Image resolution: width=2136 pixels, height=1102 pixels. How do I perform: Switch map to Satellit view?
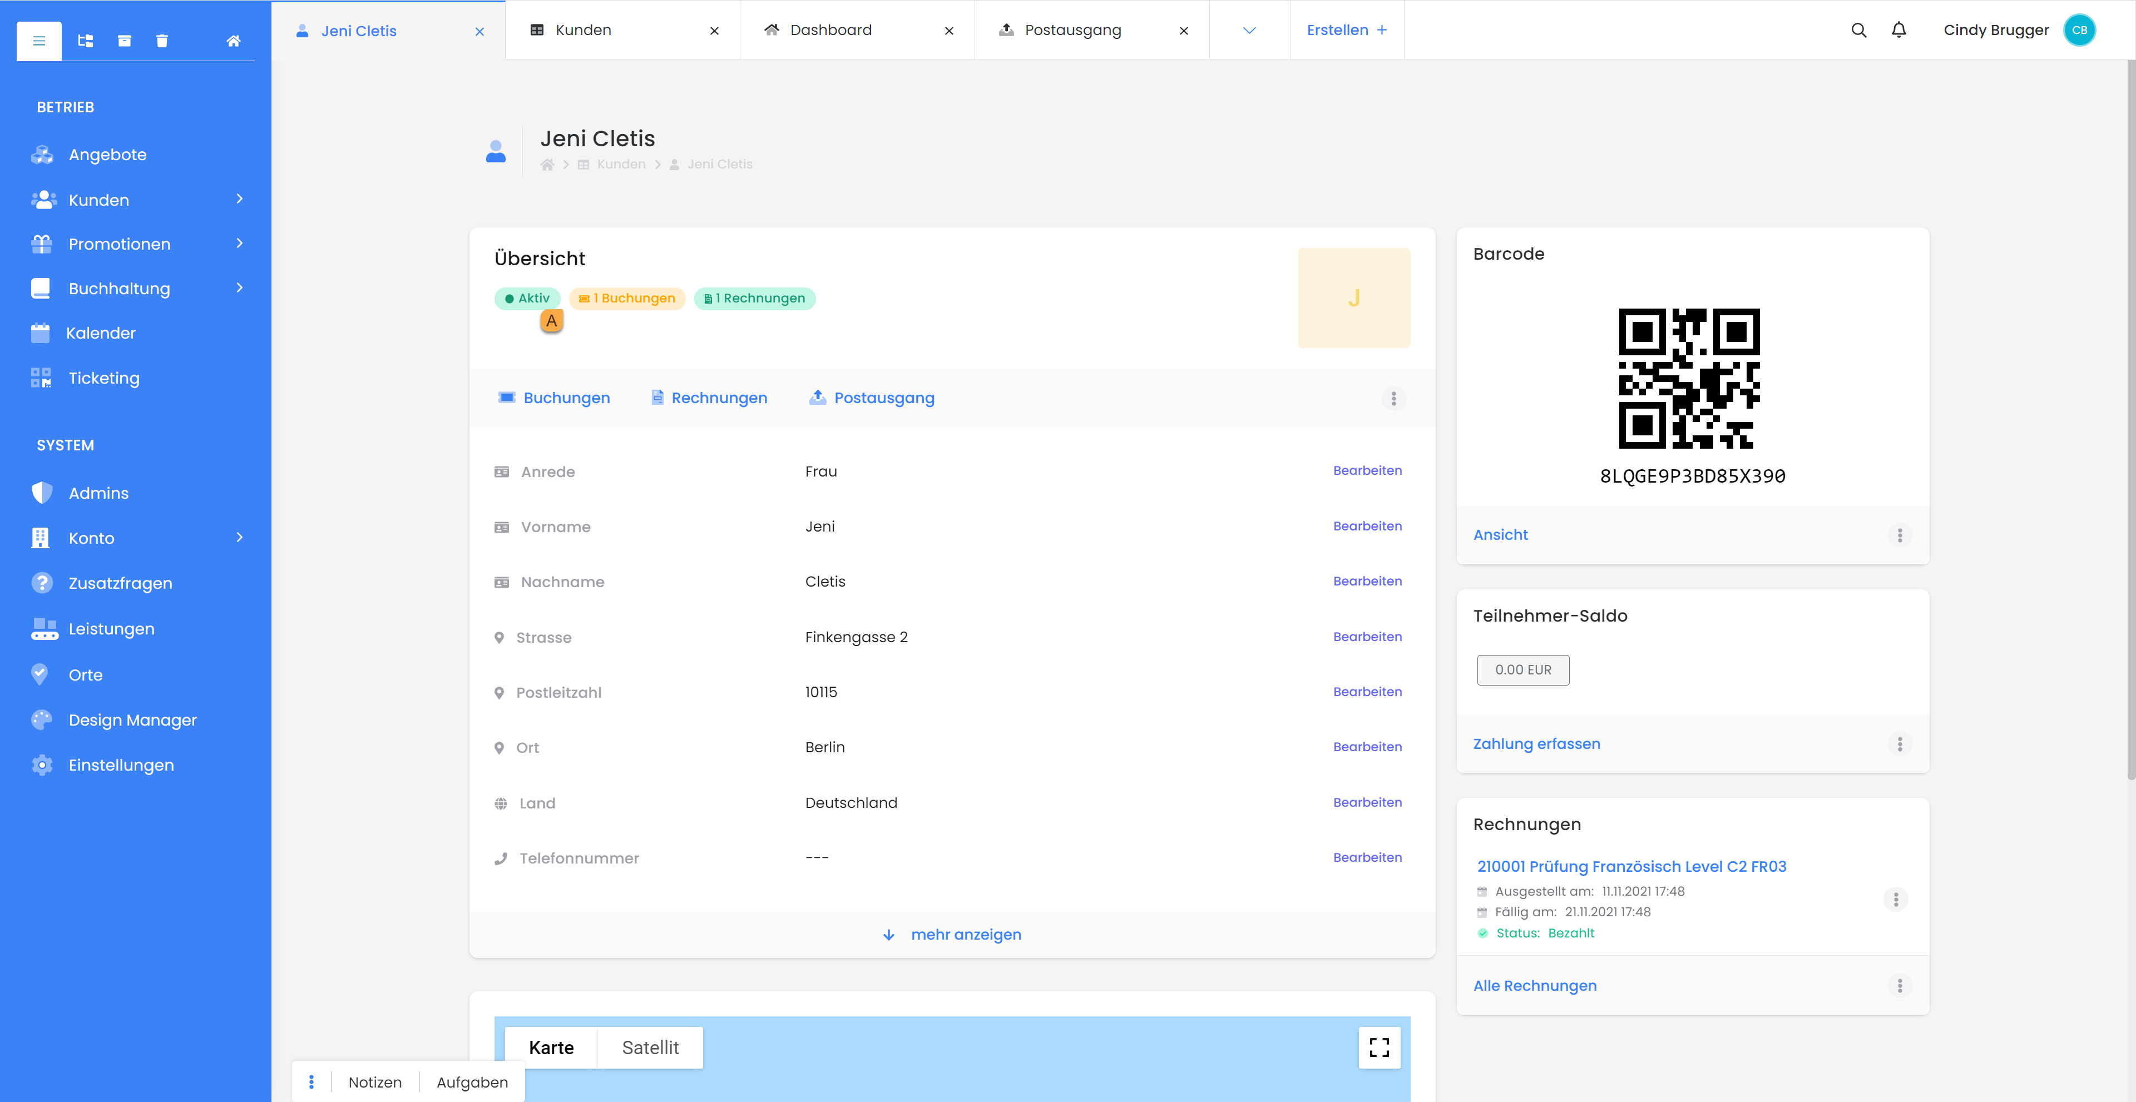click(650, 1048)
